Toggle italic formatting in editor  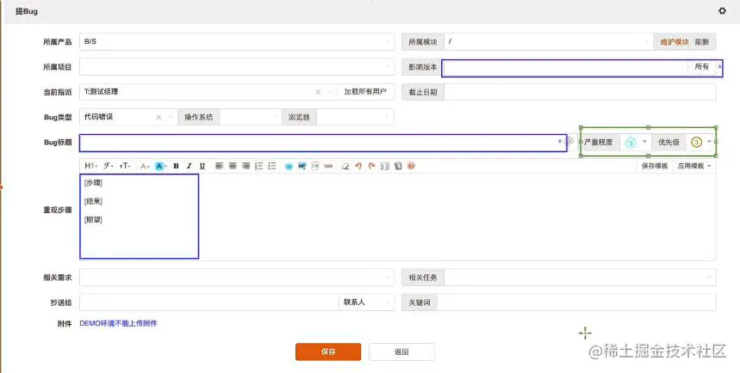189,166
